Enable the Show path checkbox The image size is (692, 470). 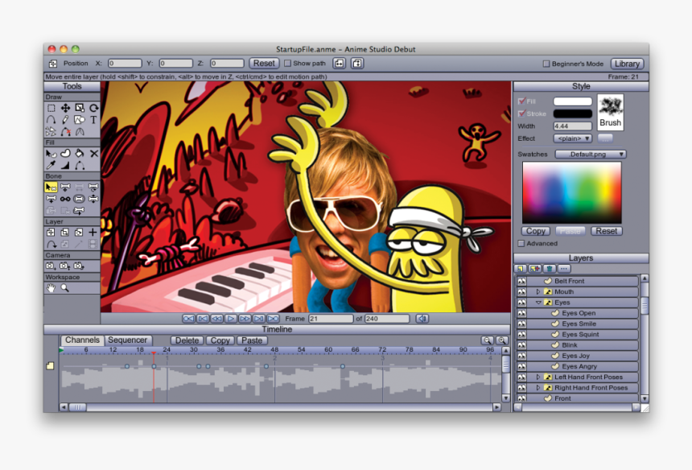coord(288,64)
